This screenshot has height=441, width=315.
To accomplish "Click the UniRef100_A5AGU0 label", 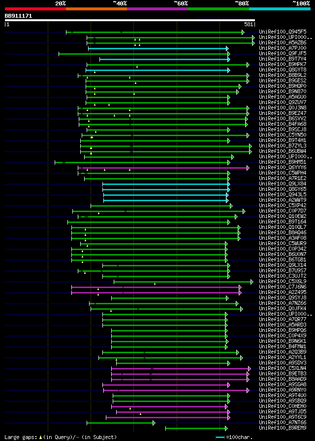I will [283, 97].
